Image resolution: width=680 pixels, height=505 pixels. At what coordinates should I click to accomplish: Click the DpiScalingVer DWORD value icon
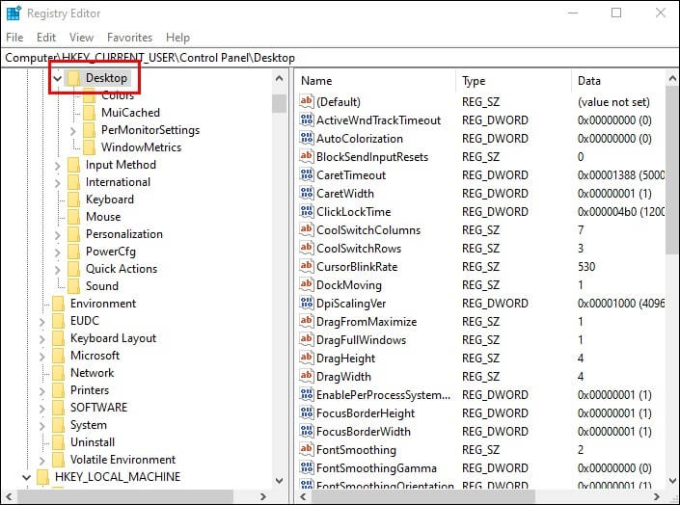[306, 303]
